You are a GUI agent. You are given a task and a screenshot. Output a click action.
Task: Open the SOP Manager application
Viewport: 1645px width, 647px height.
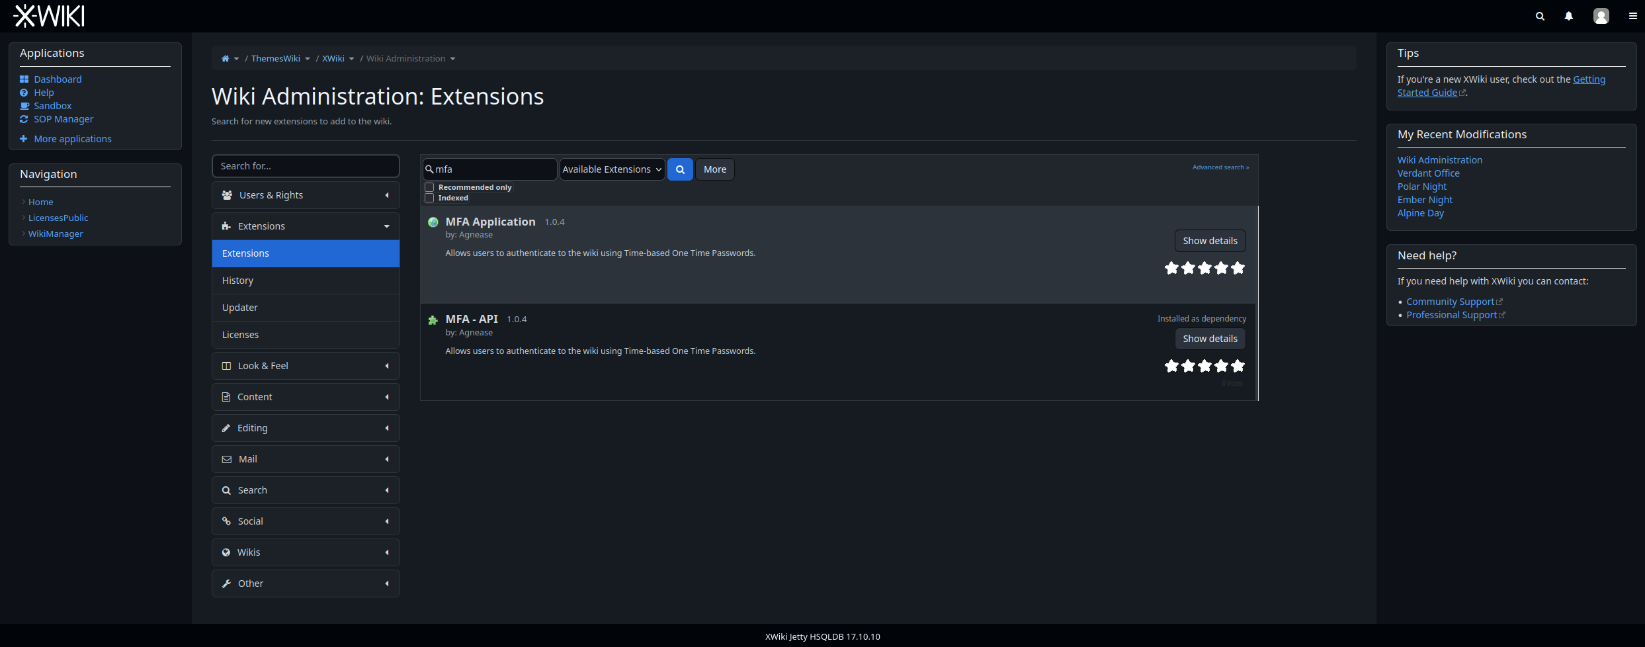pos(63,119)
